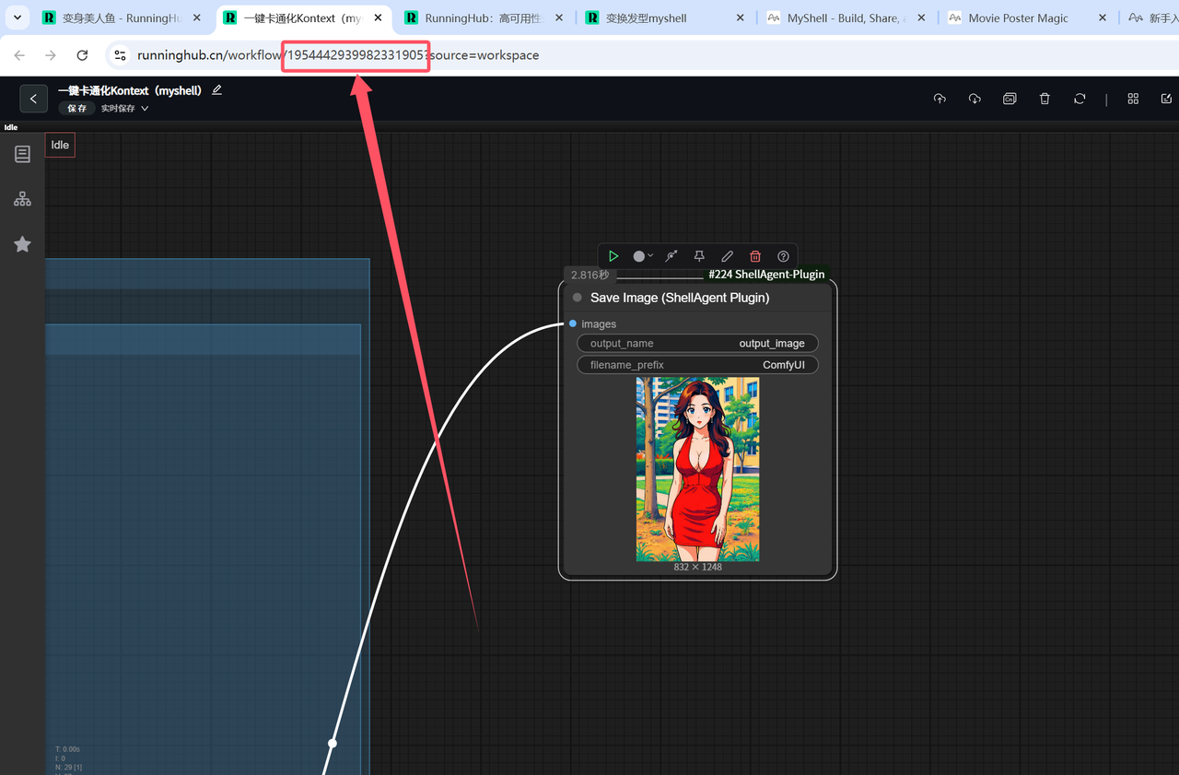Edit the output_name field
The image size is (1179, 775).
coord(697,344)
